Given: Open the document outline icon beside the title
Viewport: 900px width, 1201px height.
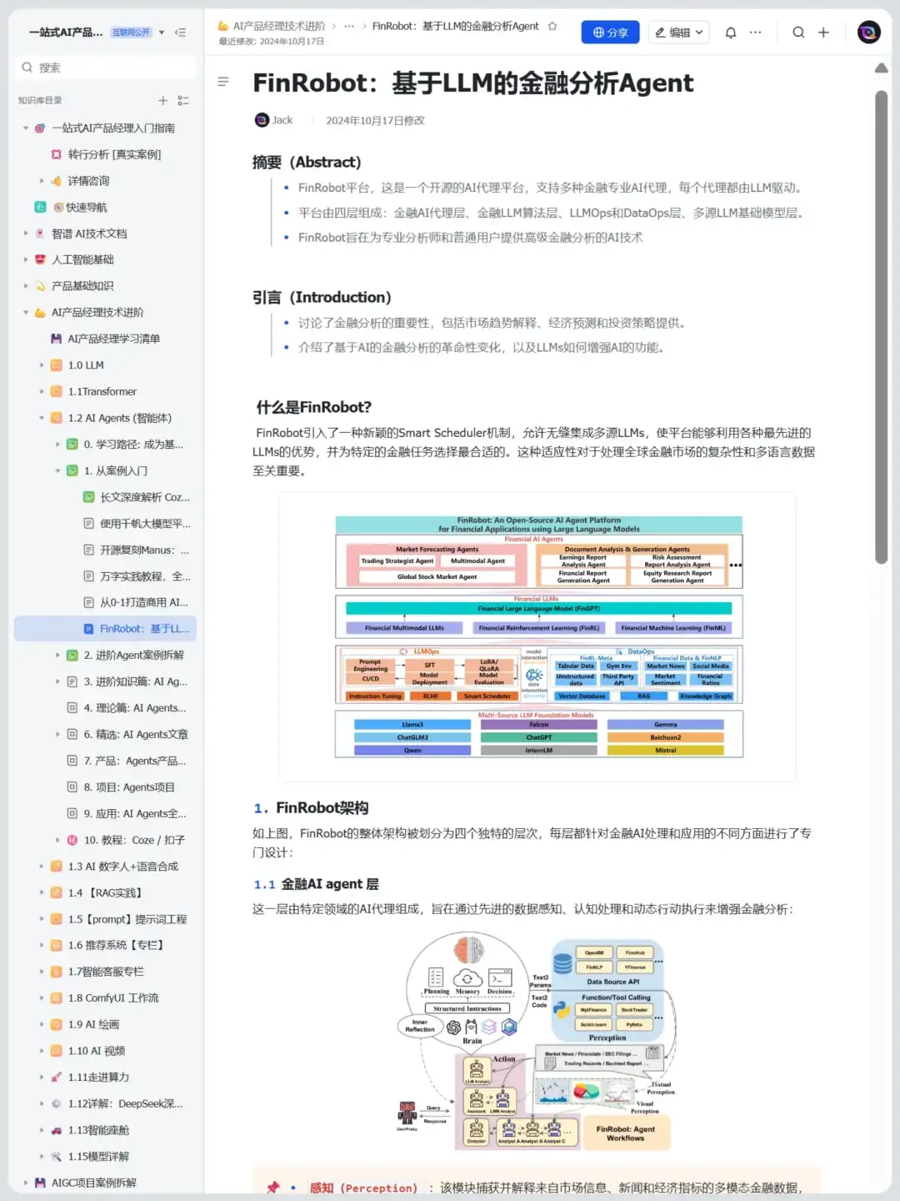Looking at the screenshot, I should click(x=223, y=82).
